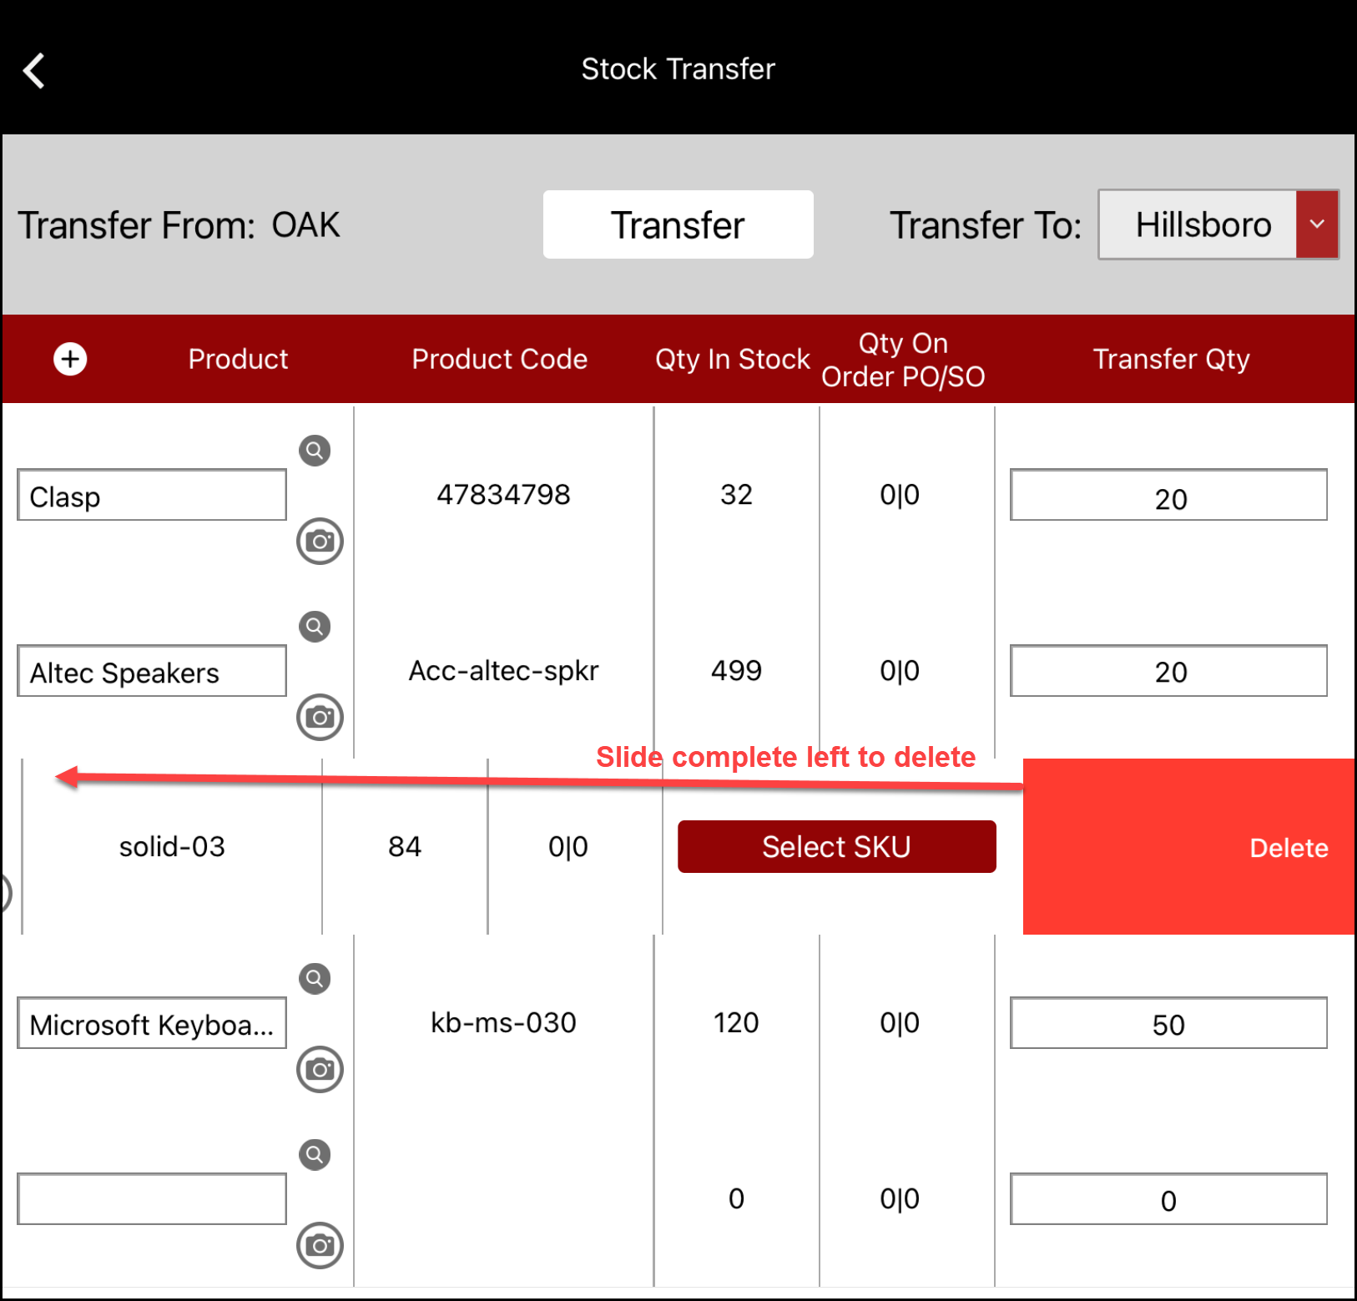The image size is (1357, 1301).
Task: Edit the Altec Speakers product field
Action: 152,671
